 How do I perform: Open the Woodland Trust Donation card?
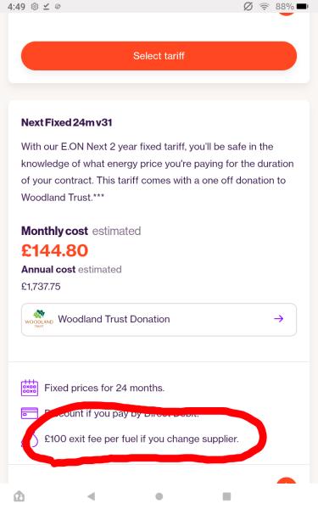(159, 320)
